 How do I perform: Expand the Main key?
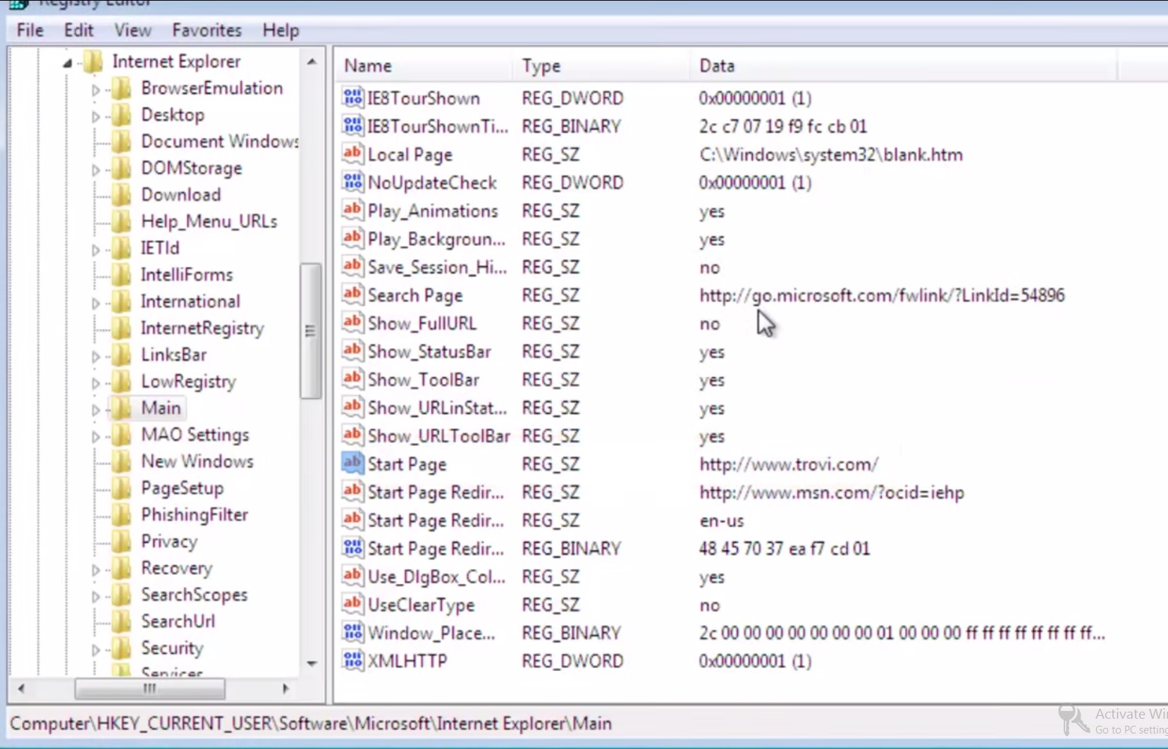[x=96, y=409]
